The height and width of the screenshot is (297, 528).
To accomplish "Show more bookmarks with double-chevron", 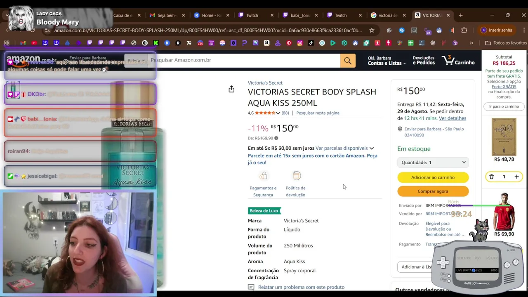I will 471,43.
